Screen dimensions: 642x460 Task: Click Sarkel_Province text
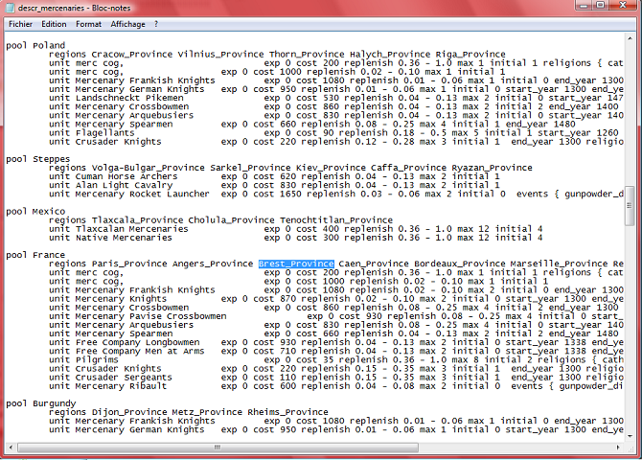[251, 168]
